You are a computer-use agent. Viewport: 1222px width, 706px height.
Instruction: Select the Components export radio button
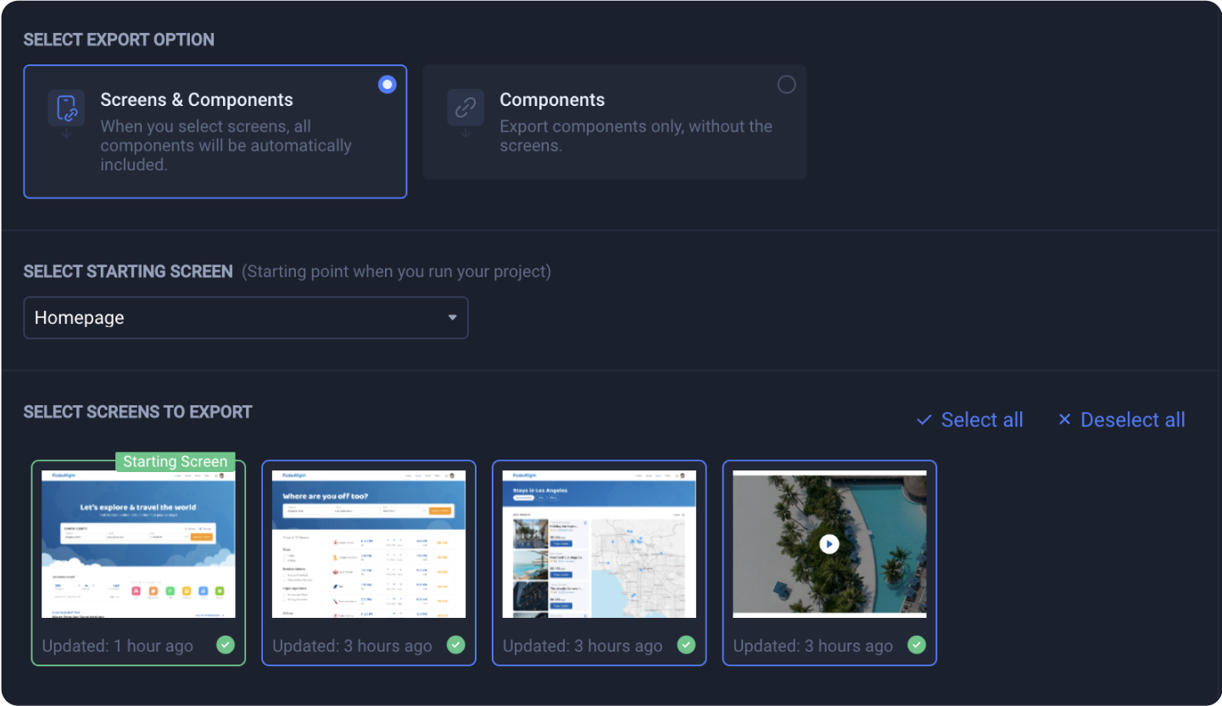click(x=786, y=84)
